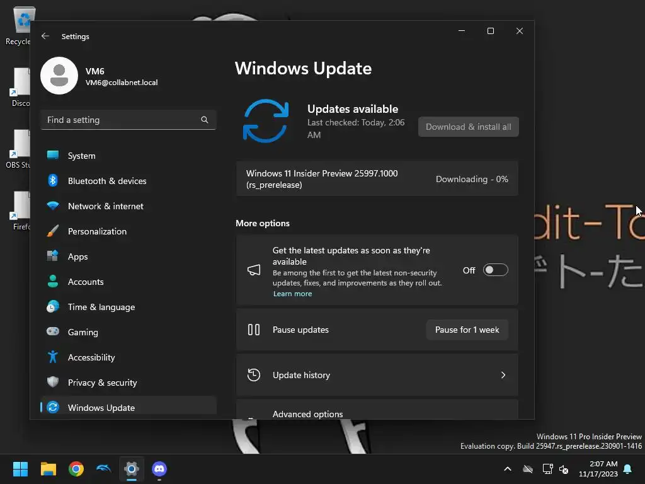The width and height of the screenshot is (645, 484).
Task: Select Privacy & security in sidebar
Action: tap(128, 383)
